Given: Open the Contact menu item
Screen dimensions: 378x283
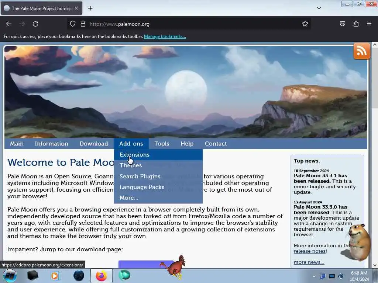Looking at the screenshot, I should [x=216, y=144].
